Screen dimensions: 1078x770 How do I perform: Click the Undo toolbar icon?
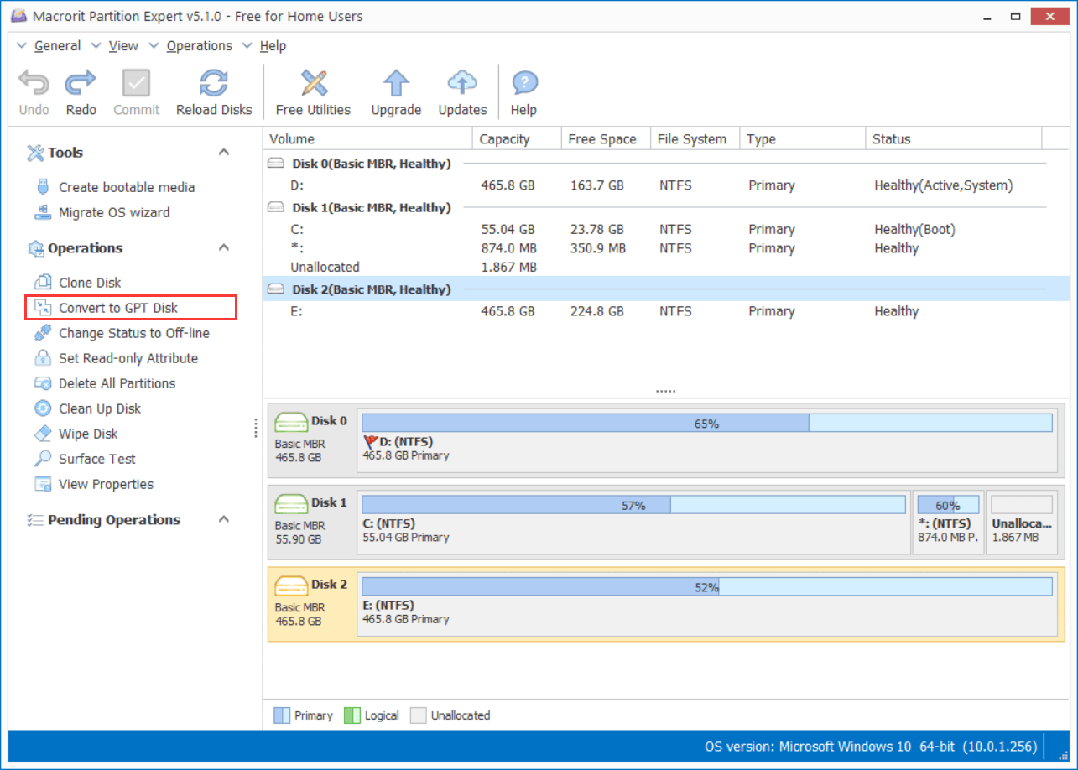pyautogui.click(x=34, y=83)
